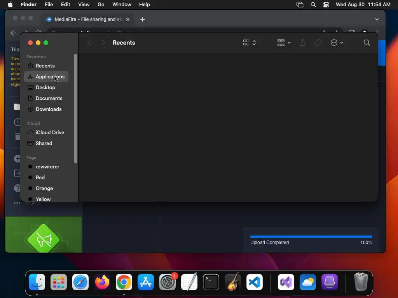Launch Visual Studio Code from Dock
Image resolution: width=398 pixels, height=298 pixels.
[254, 282]
